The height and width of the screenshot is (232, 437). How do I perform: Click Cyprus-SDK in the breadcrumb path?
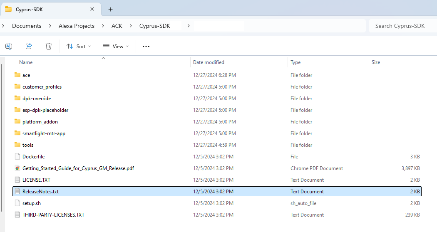(155, 26)
